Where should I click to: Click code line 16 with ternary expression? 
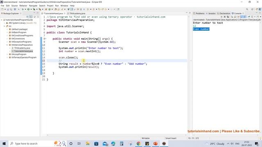pos(103,64)
